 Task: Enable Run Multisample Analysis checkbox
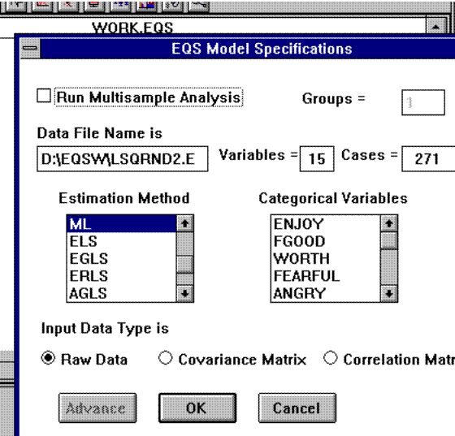tap(44, 96)
